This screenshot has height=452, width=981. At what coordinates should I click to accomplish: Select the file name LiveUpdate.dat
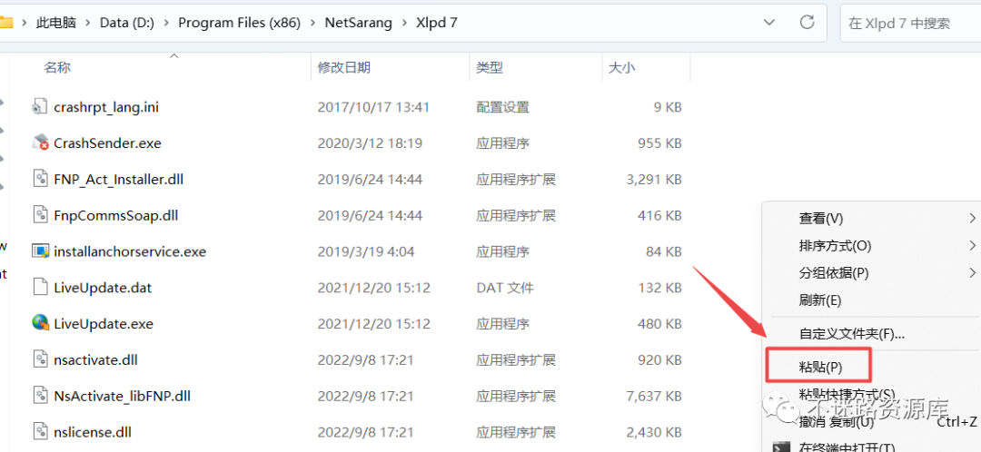(x=103, y=288)
